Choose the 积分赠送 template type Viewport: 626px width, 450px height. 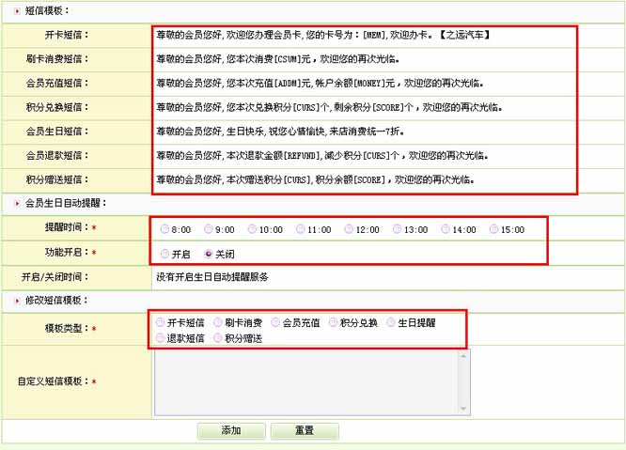click(219, 337)
